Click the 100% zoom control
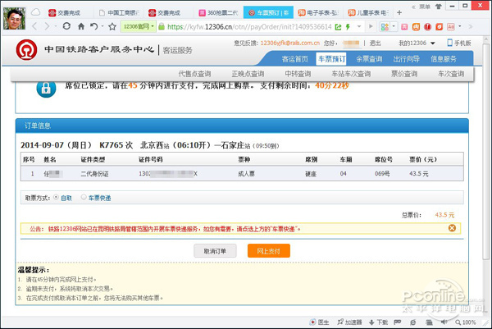The image size is (492, 329). click(466, 322)
